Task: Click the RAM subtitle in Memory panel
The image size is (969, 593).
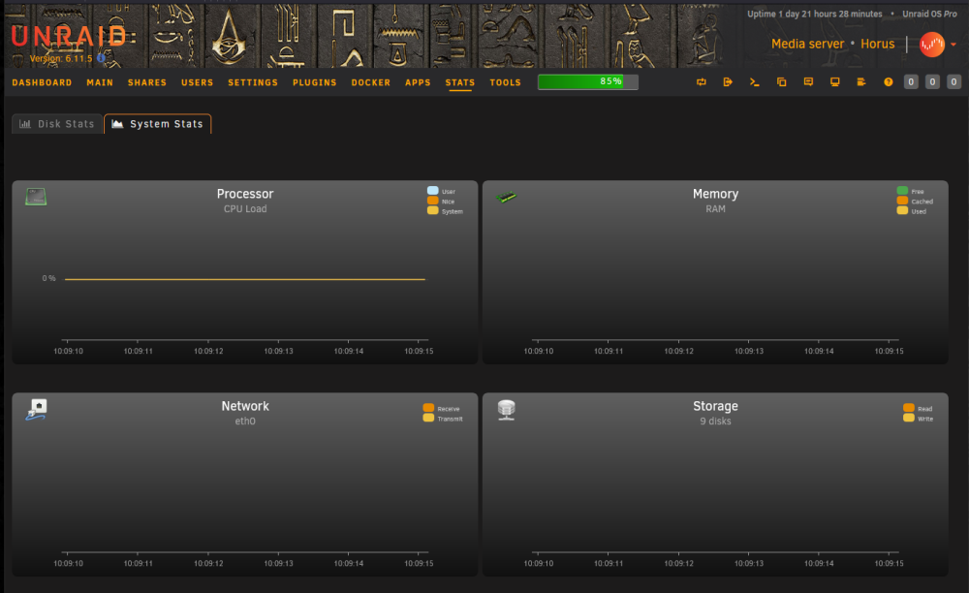Action: pos(716,208)
